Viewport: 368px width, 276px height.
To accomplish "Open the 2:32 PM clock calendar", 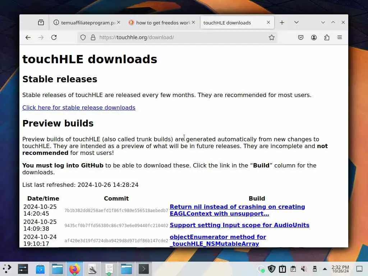I will pos(340,269).
